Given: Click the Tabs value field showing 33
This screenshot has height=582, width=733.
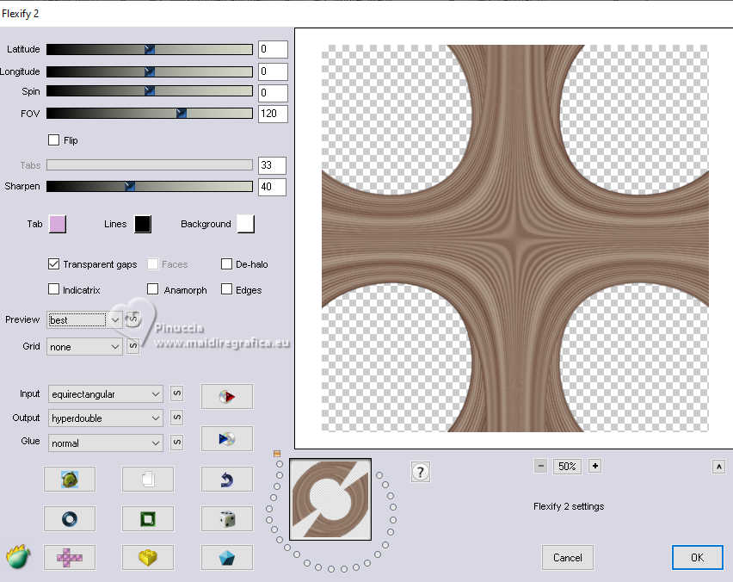Looking at the screenshot, I should coord(272,165).
